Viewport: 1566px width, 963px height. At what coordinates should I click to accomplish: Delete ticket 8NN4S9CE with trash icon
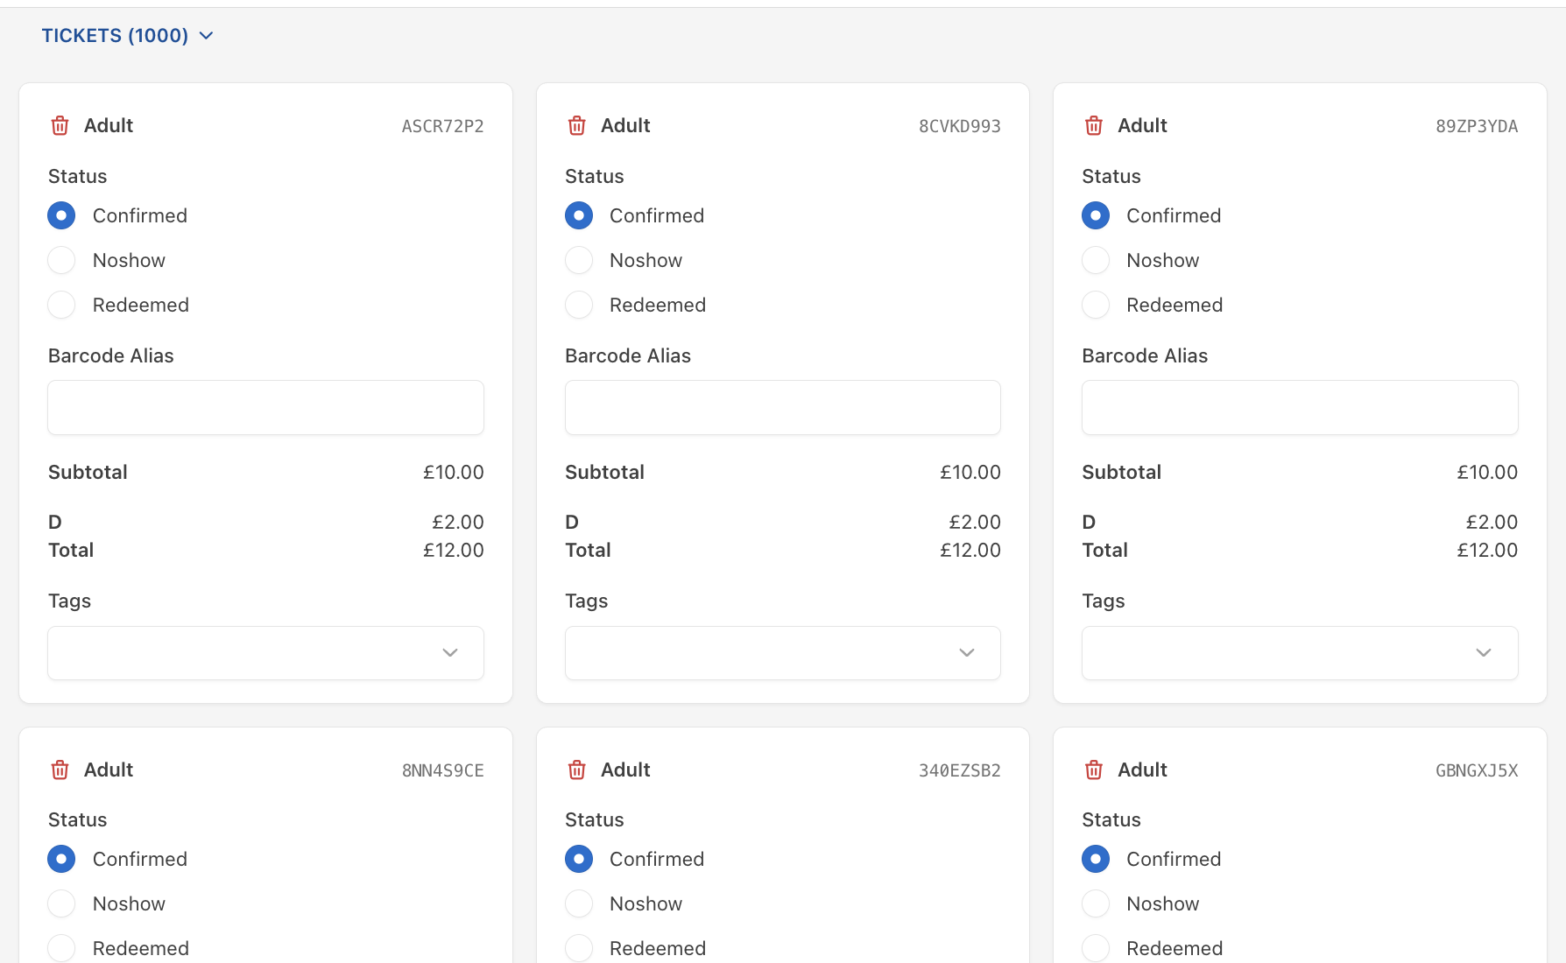pyautogui.click(x=60, y=770)
